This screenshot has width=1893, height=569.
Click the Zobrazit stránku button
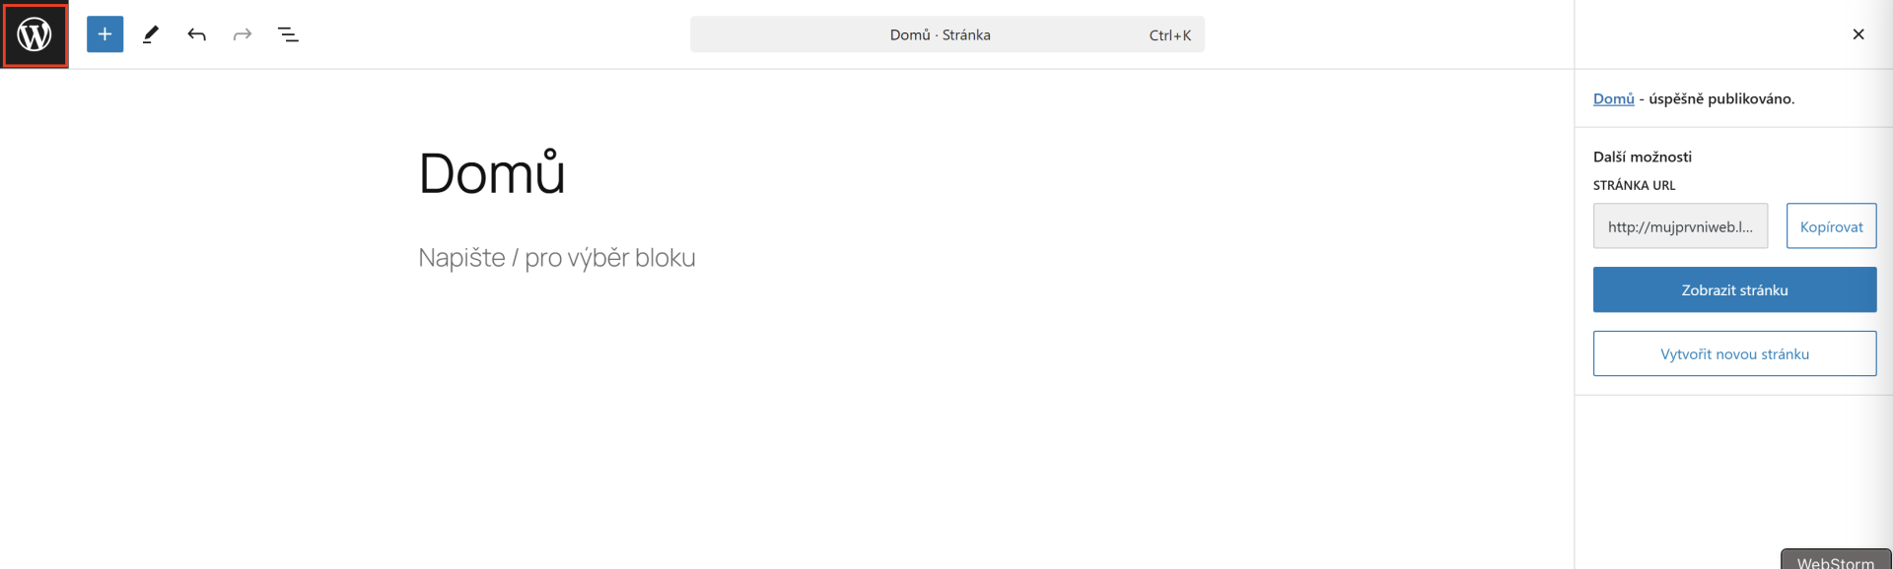pyautogui.click(x=1734, y=289)
